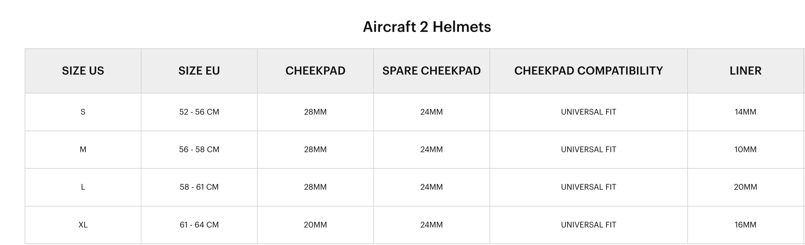Click the CHEEKPAD column header
Image resolution: width=805 pixels, height=245 pixels.
(x=315, y=71)
